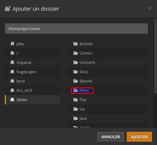Open the Comics folder icon

(76, 53)
